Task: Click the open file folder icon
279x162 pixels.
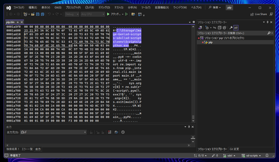Action: pyautogui.click(x=33, y=14)
